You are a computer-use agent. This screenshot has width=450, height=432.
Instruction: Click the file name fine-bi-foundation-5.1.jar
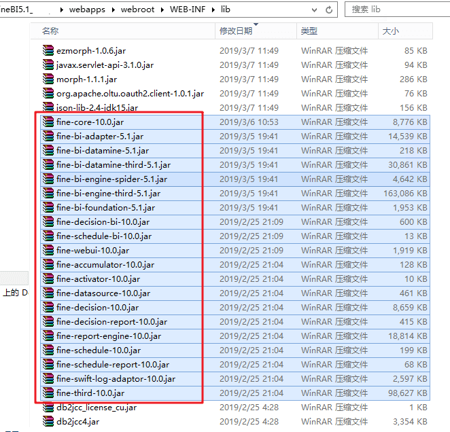point(105,207)
